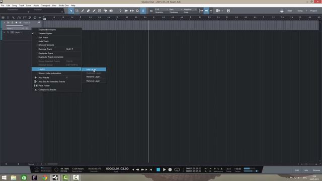Select the Bend tool
322x181 pixels.
pyautogui.click(x=105, y=11)
